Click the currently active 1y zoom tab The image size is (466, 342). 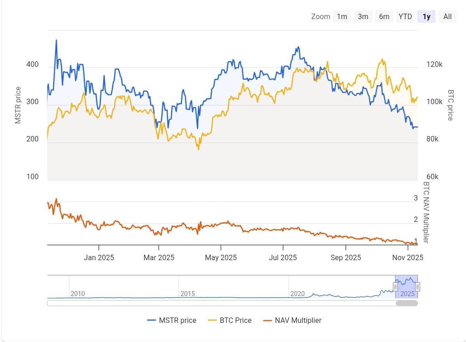pyautogui.click(x=426, y=16)
